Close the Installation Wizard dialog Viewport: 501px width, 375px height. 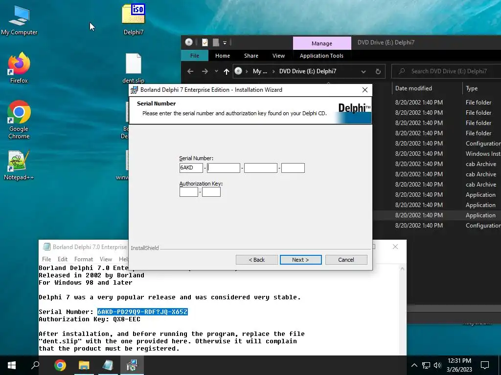point(365,90)
